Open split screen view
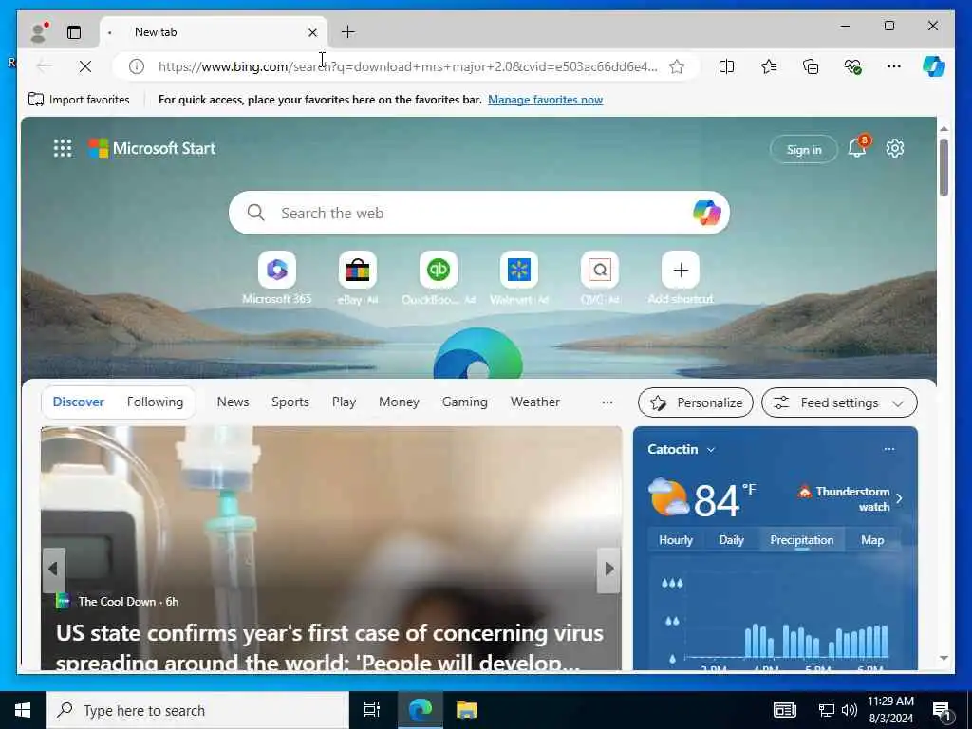This screenshot has height=729, width=972. point(726,66)
